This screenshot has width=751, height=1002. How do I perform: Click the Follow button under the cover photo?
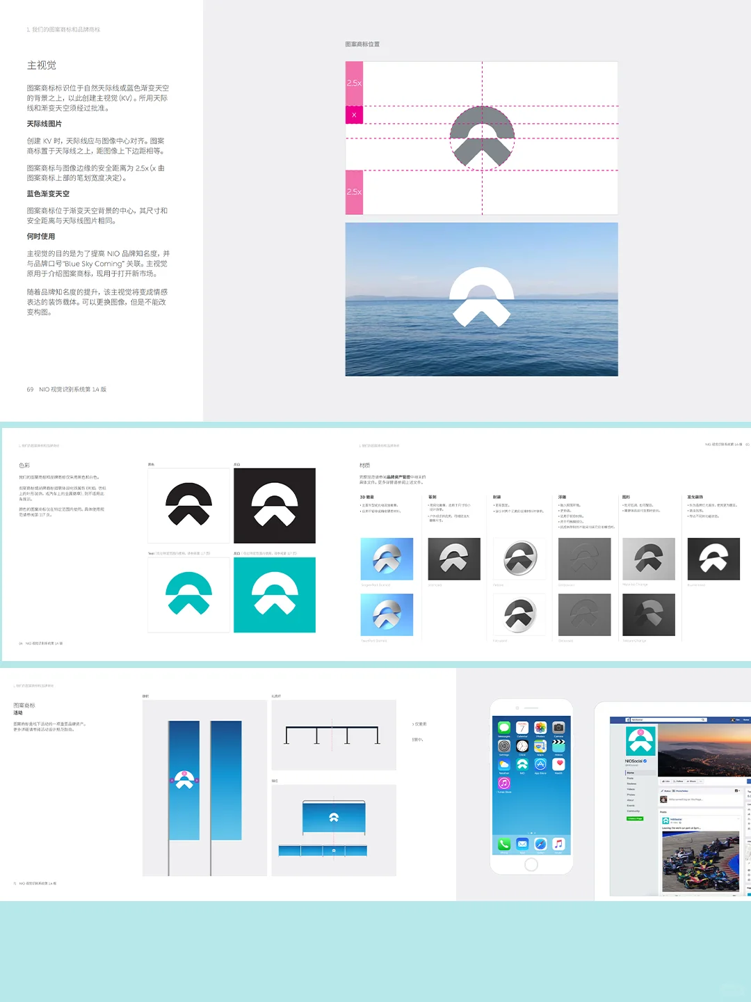pyautogui.click(x=678, y=781)
